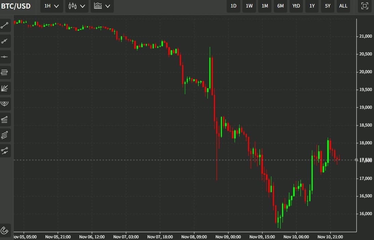Click the 19,500 price axis label
The width and height of the screenshot is (374, 240).
pos(365,89)
